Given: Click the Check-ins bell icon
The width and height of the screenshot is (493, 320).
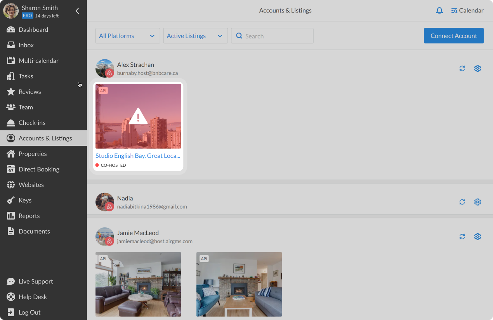Looking at the screenshot, I should (11, 123).
